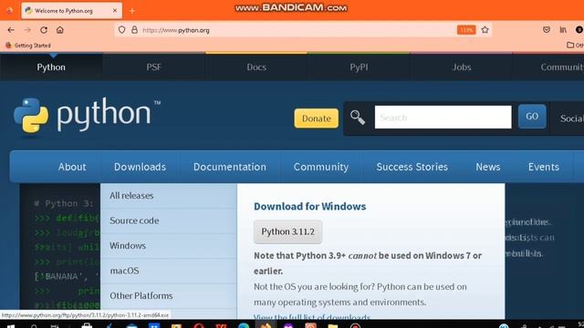Image resolution: width=584 pixels, height=328 pixels.
Task: Click the Firefox account avatar icon
Action: click(x=579, y=30)
